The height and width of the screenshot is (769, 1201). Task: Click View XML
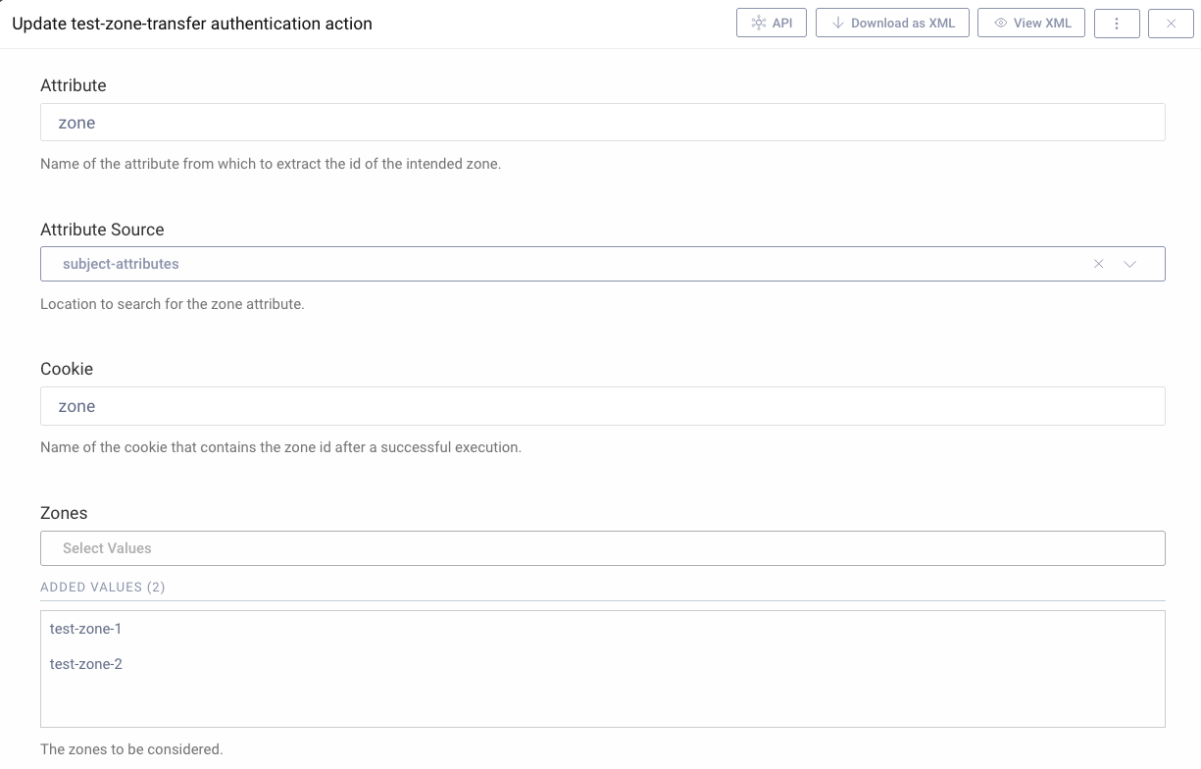[1031, 22]
